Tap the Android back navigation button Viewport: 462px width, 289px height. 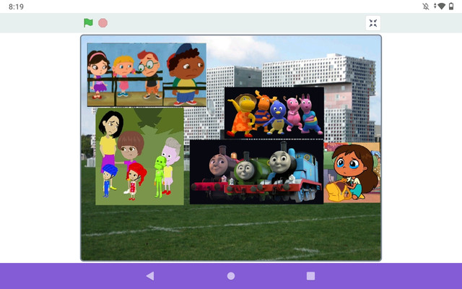[x=150, y=276]
